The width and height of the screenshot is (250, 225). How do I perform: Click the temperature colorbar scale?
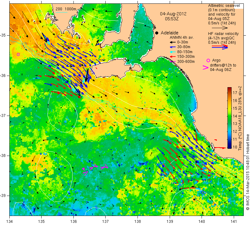pos(229,118)
